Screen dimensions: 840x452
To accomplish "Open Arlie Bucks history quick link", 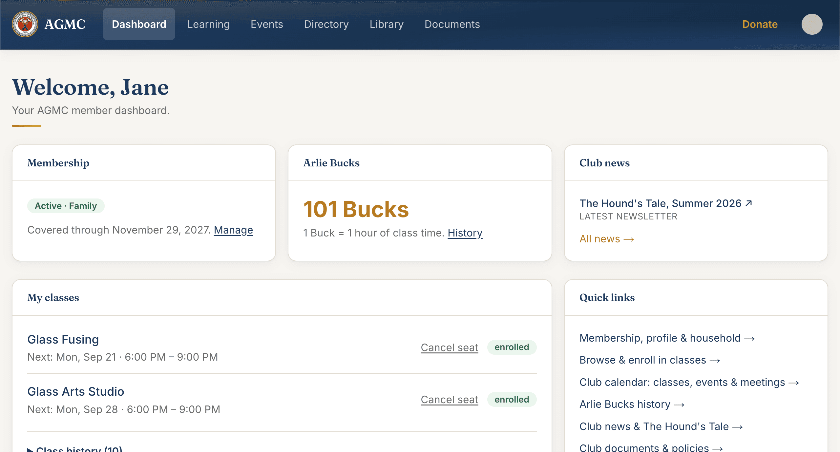I will [632, 404].
